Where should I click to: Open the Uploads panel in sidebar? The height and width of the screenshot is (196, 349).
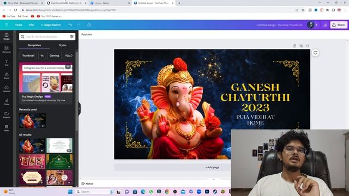[7, 89]
